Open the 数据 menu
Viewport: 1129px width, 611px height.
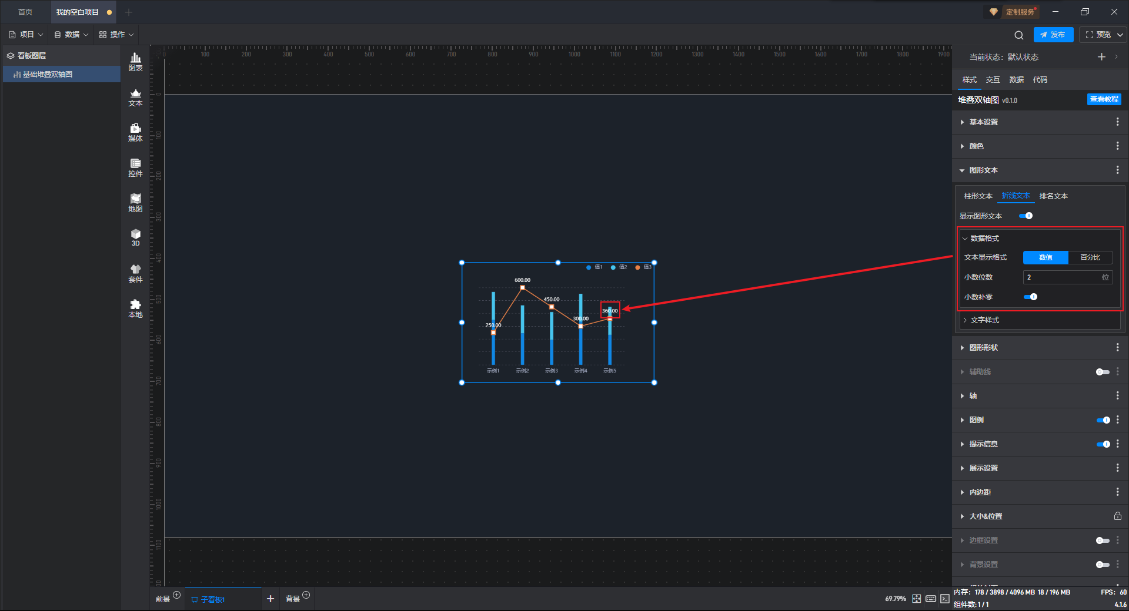(x=71, y=35)
